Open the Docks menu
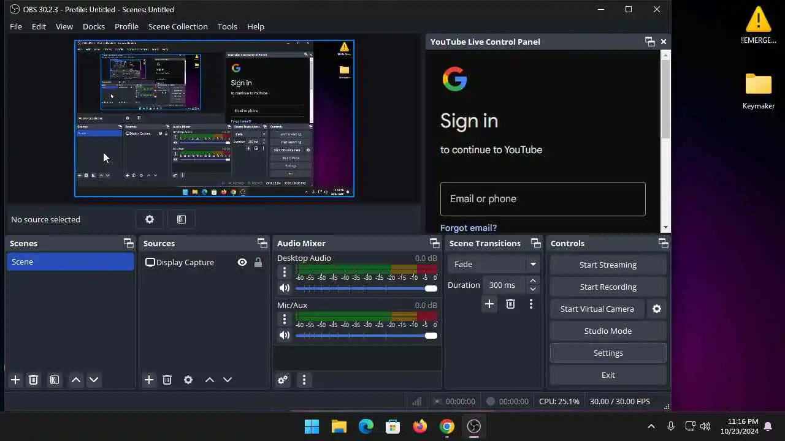This screenshot has height=441, width=785. [x=94, y=26]
